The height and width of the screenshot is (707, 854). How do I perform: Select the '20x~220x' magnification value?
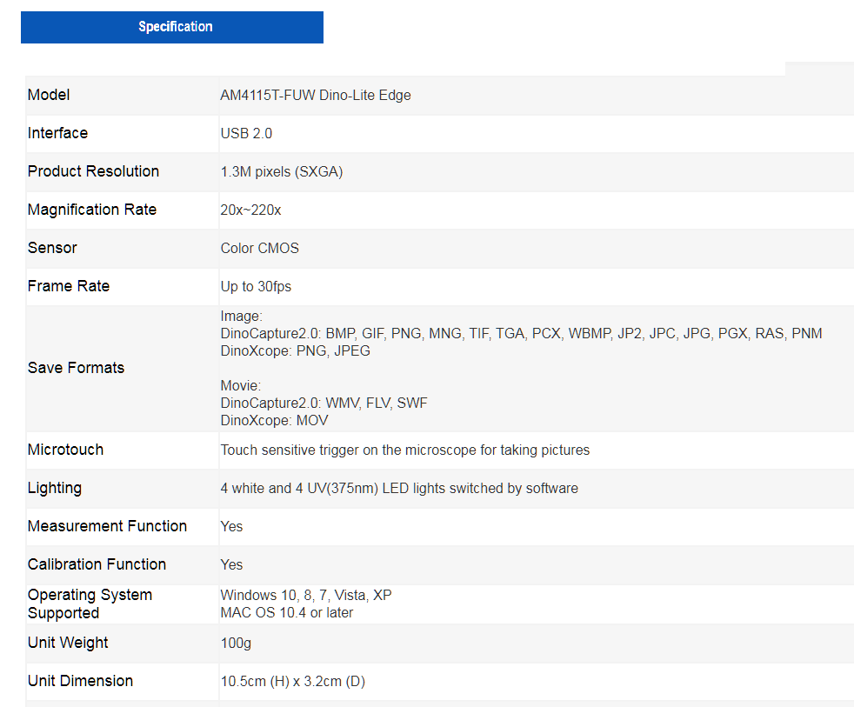tap(250, 210)
